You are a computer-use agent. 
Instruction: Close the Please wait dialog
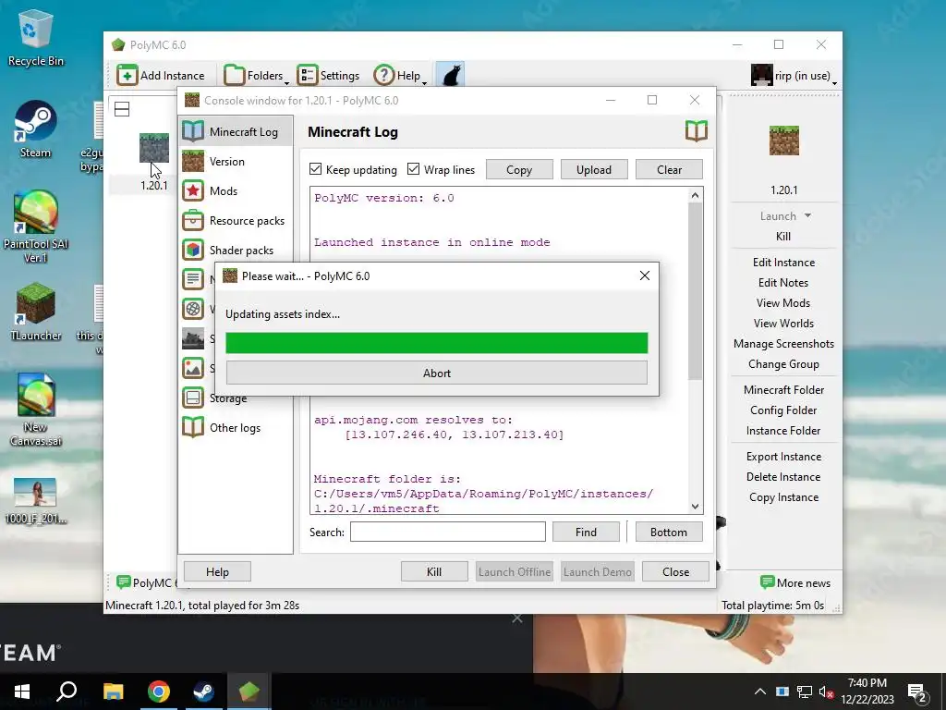coord(644,275)
